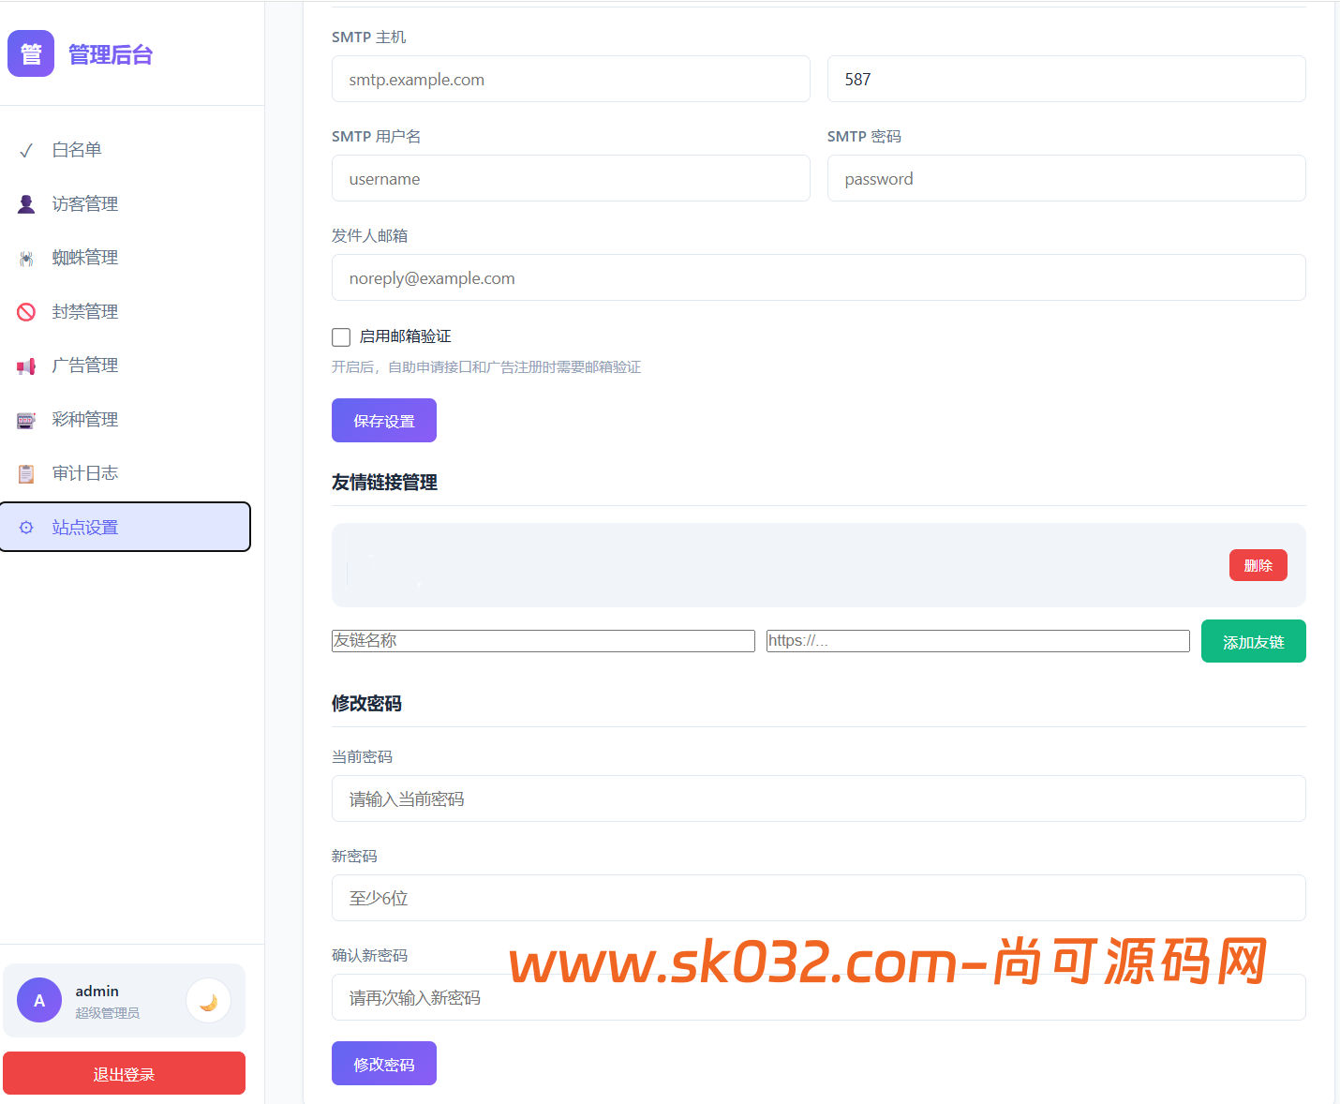Focus the friend link URL https:// field
The width and height of the screenshot is (1340, 1104).
(978, 641)
